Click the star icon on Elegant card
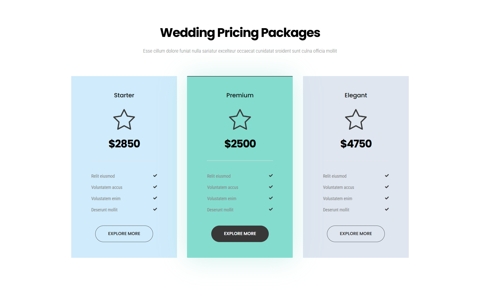Viewport: 480px width, 289px height. pos(355,120)
